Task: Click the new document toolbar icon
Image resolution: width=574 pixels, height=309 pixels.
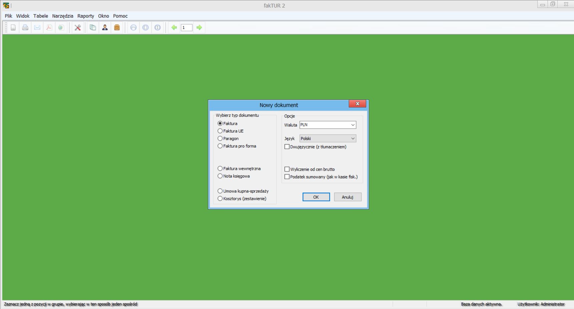Action: coord(13,28)
